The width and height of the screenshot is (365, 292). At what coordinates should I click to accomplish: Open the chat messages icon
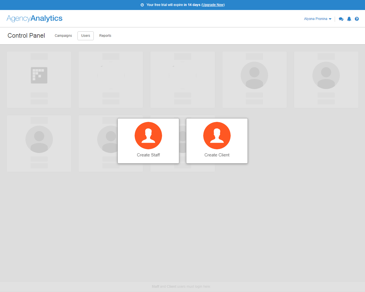[341, 19]
